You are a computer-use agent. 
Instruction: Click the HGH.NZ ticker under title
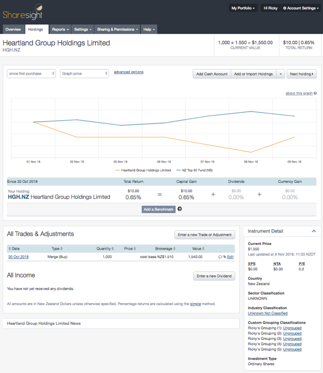pyautogui.click(x=11, y=50)
